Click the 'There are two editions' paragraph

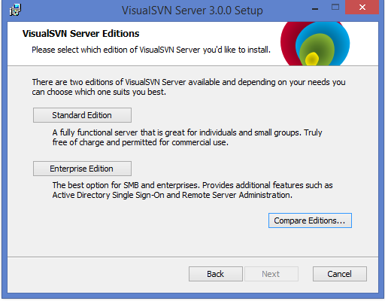click(189, 87)
